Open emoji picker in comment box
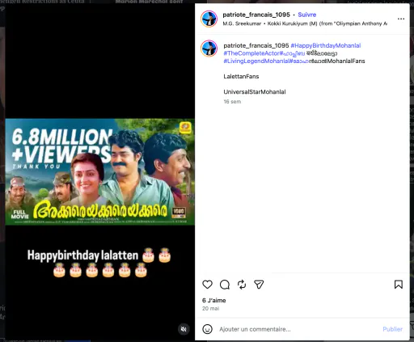 [207, 329]
